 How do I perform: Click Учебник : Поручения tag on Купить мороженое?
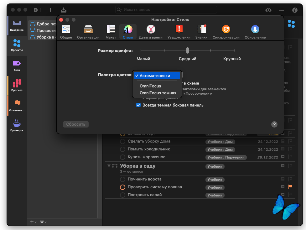tap(226, 157)
